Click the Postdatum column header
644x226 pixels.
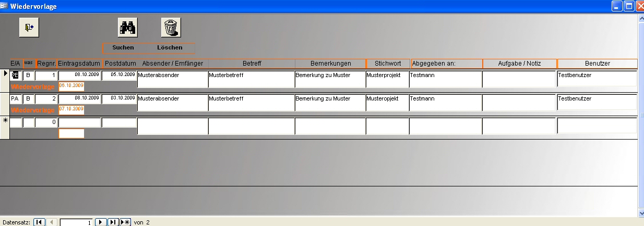pyautogui.click(x=120, y=64)
